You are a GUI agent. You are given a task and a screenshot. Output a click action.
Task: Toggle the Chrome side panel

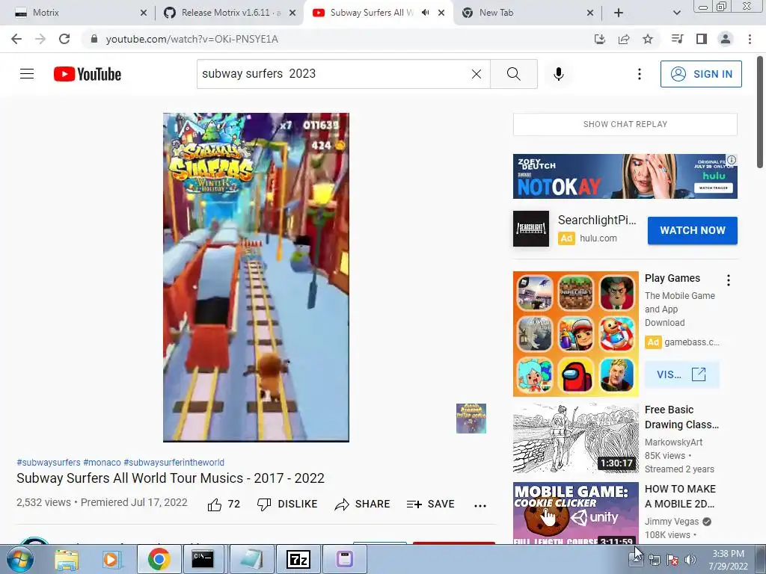point(701,39)
